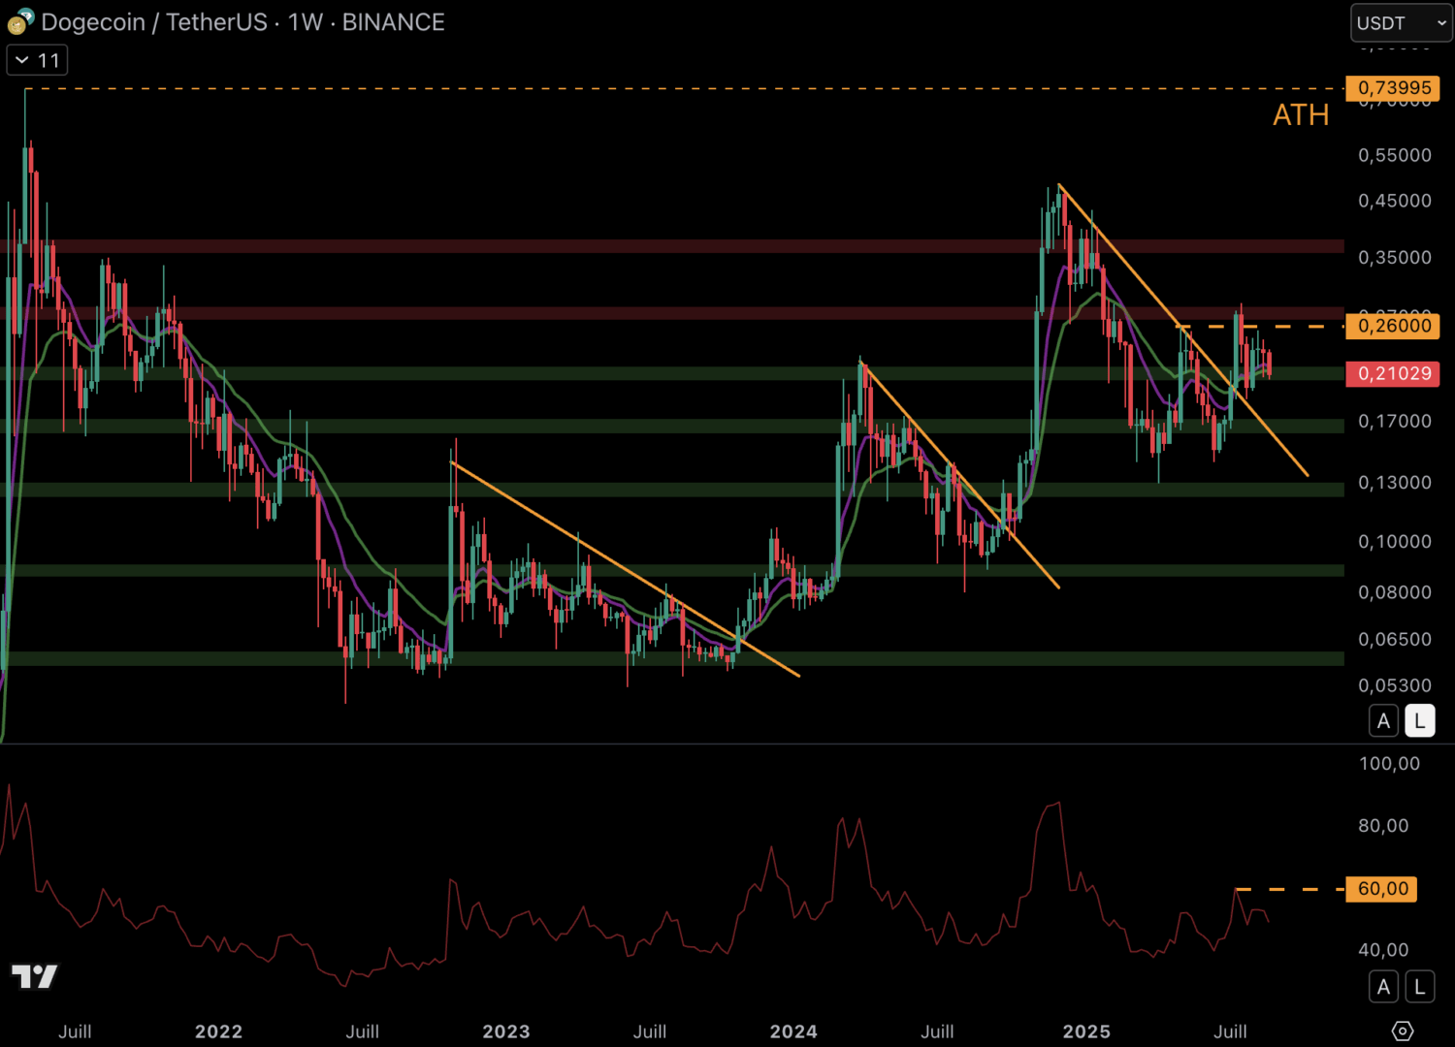Screen dimensions: 1455x1047
Task: Toggle log scale L on price chart
Action: (x=1420, y=720)
